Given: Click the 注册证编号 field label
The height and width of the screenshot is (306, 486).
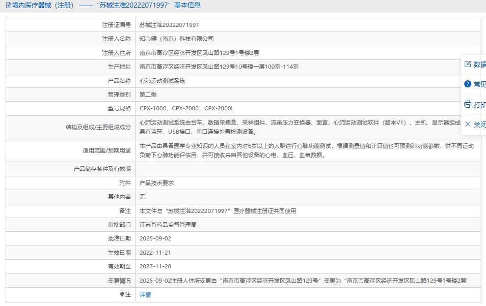Looking at the screenshot, I should pyautogui.click(x=117, y=25).
